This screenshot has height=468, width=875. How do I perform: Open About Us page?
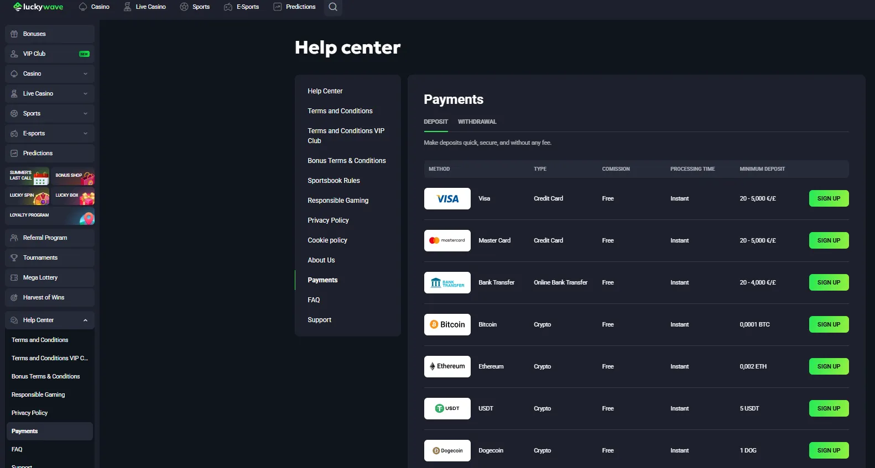tap(321, 260)
